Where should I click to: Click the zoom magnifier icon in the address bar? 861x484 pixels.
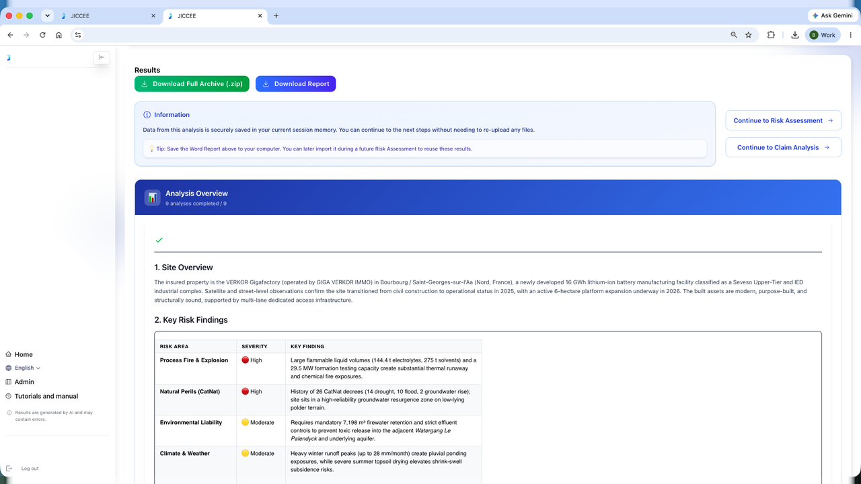point(734,35)
